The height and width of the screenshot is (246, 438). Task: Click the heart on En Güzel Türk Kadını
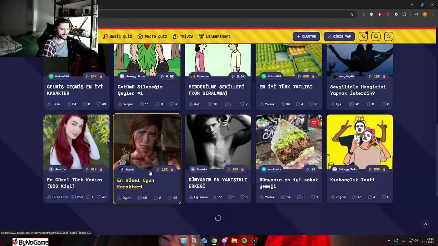(x=99, y=197)
